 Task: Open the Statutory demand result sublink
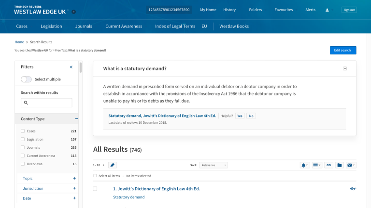(128, 197)
